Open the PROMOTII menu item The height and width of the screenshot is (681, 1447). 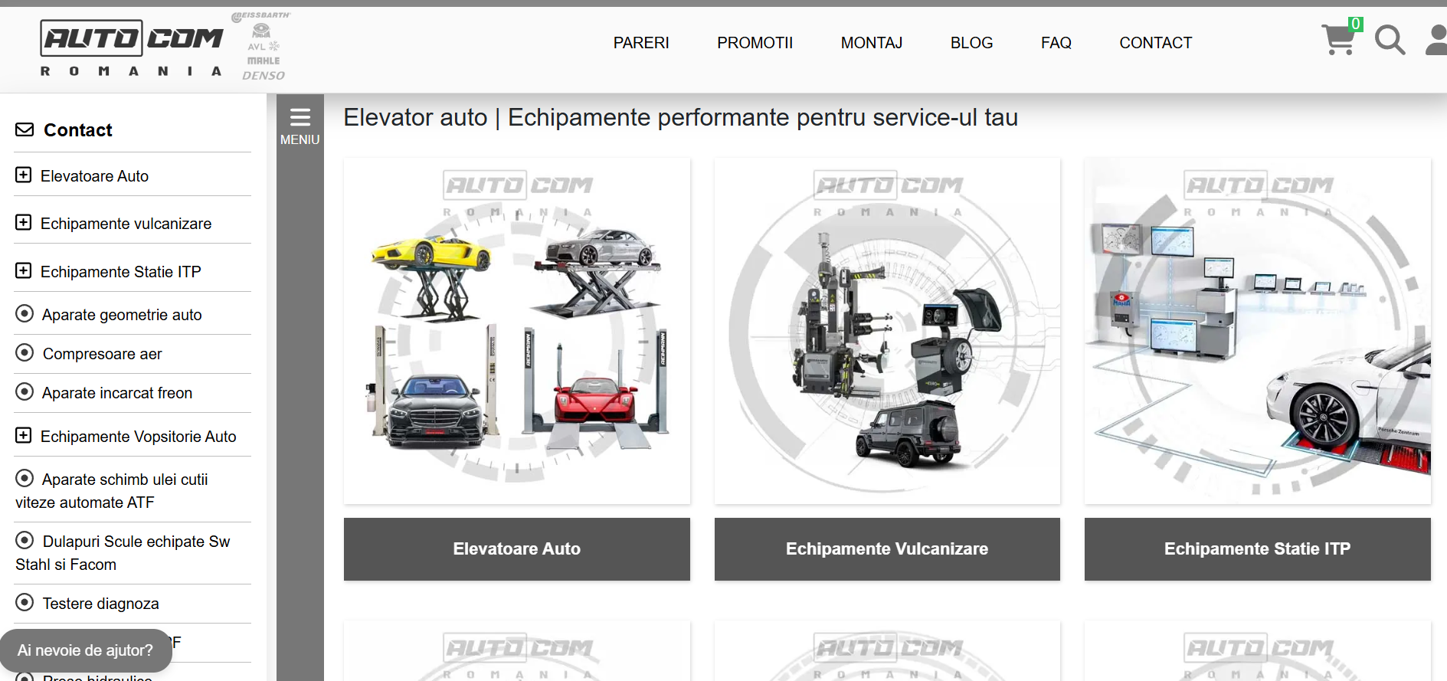(755, 43)
